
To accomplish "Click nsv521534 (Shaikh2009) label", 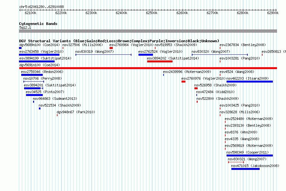I will click(x=60, y=105).
